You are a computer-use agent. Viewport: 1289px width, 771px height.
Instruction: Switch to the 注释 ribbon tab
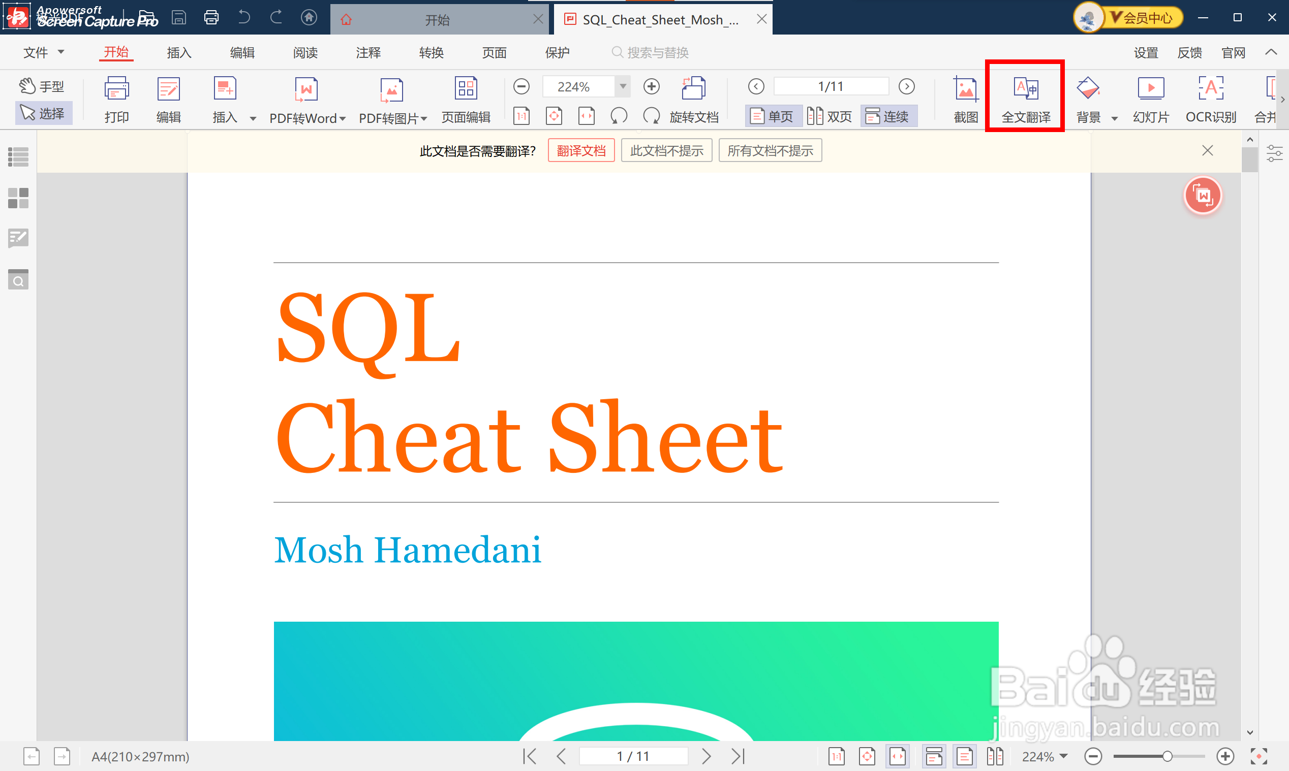coord(368,52)
